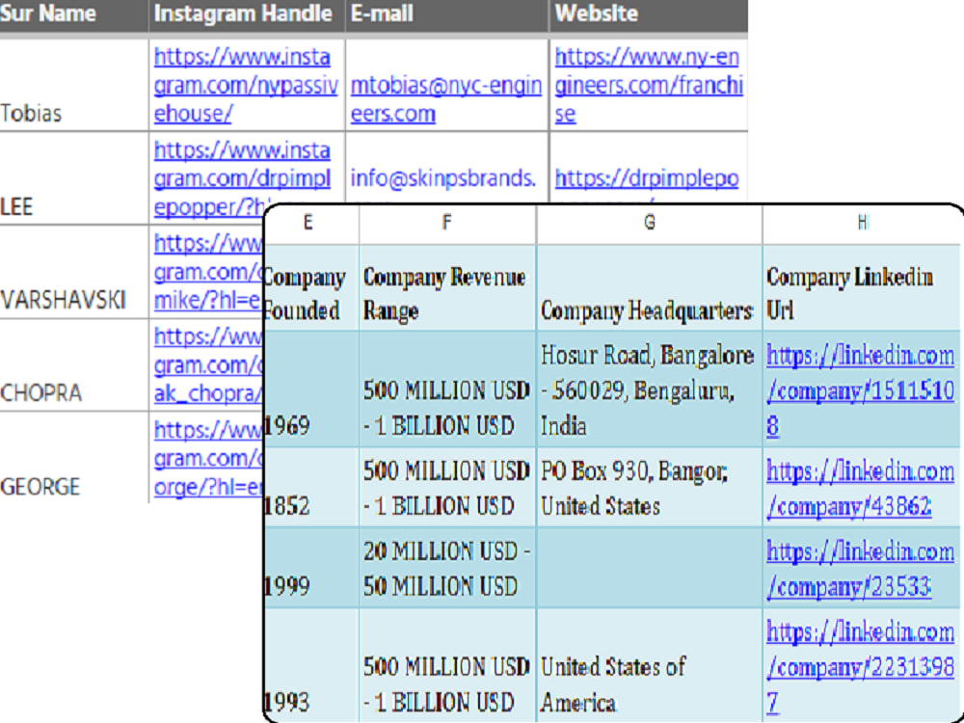The image size is (964, 723).
Task: Select the GEORGE surname cell
Action: [74, 458]
